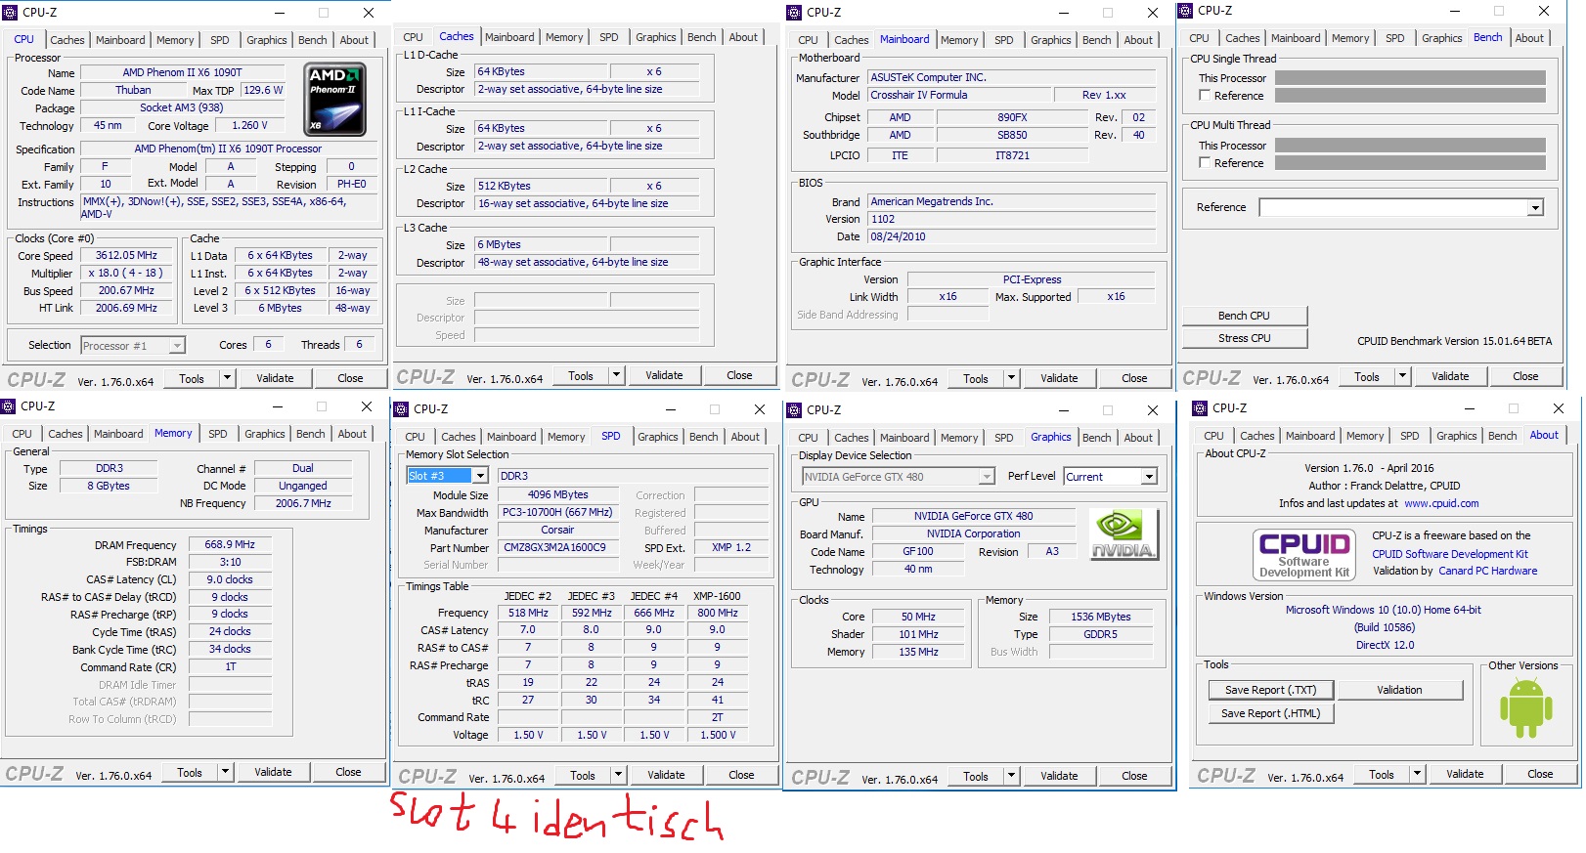Open Canard PC Hardware link
This screenshot has height=853, width=1586.
[1487, 571]
